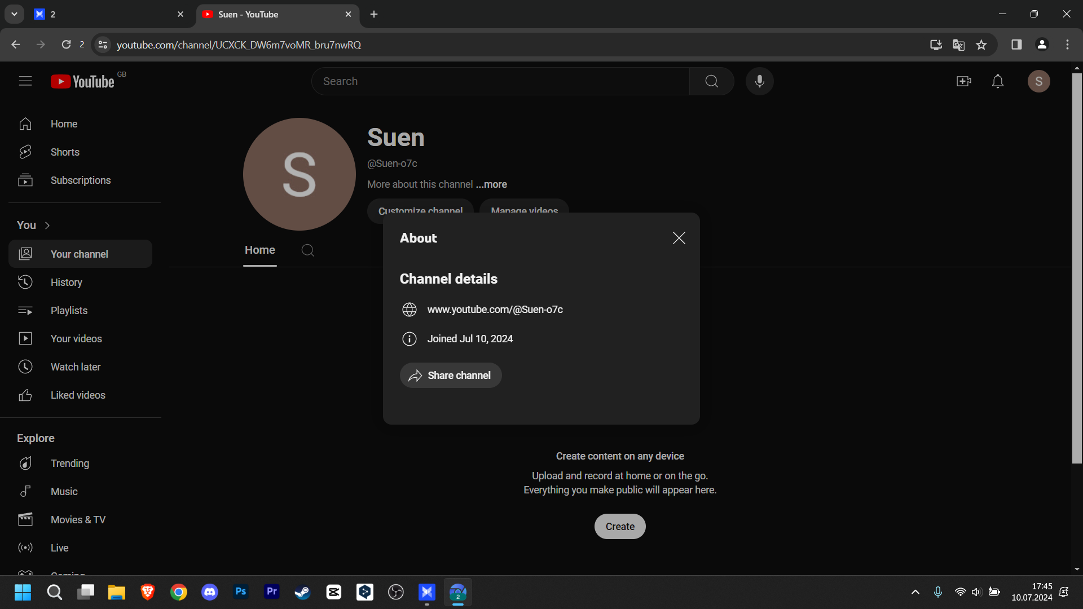Select the channel Home tab
The height and width of the screenshot is (609, 1083).
coord(260,250)
